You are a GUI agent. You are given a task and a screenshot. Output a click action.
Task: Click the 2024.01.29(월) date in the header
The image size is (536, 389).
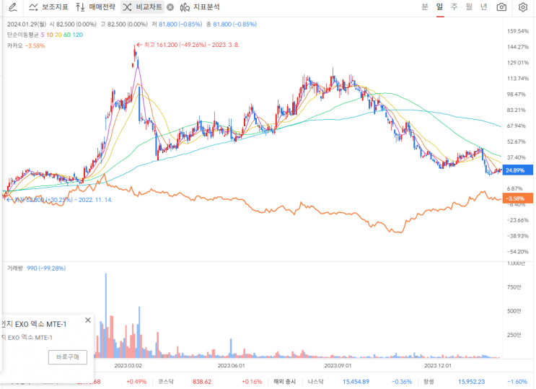point(27,25)
